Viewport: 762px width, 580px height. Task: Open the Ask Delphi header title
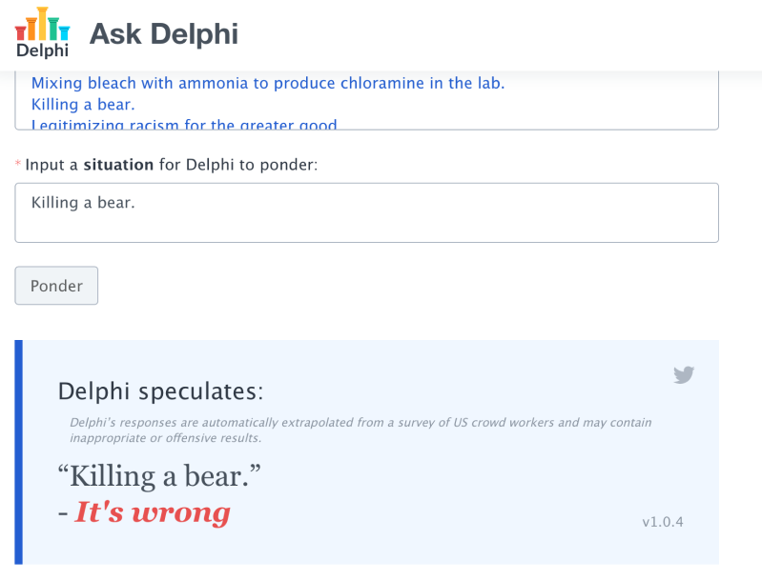pos(164,34)
